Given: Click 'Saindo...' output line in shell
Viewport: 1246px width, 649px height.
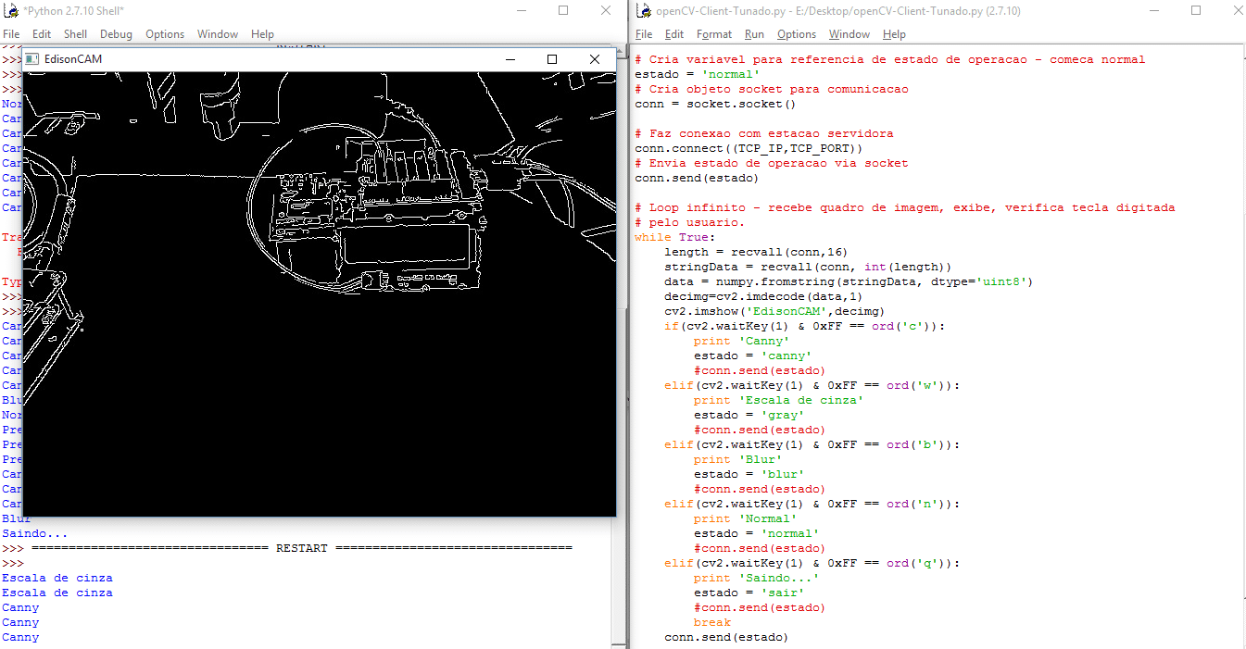Looking at the screenshot, I should (x=35, y=533).
